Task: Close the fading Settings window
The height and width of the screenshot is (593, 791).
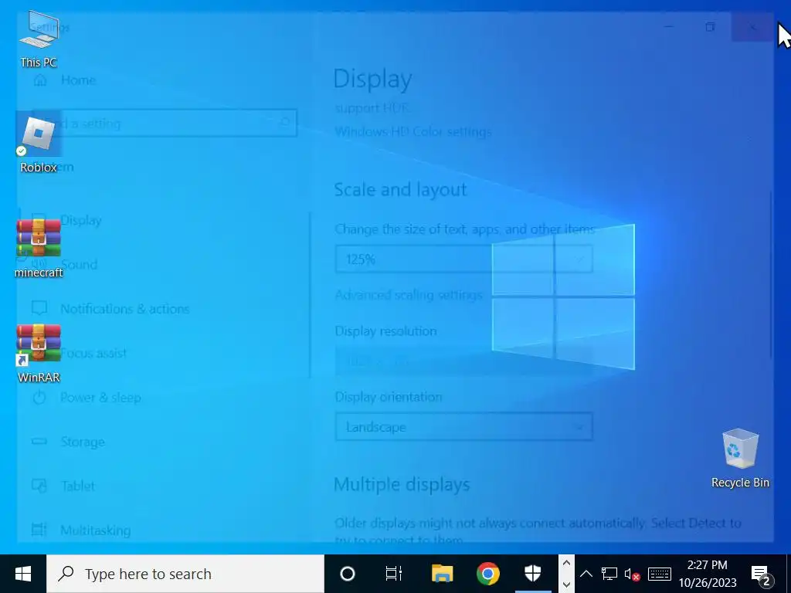Action: [752, 27]
